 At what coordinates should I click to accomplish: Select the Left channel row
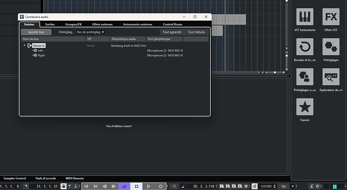coord(40,50)
